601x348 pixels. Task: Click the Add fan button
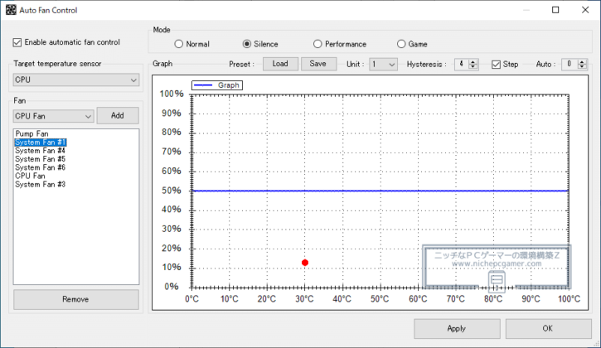118,116
